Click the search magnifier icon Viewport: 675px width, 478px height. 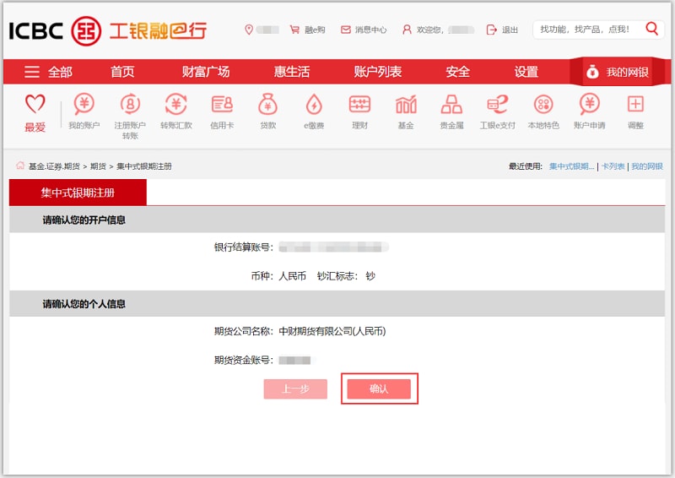[x=651, y=29]
